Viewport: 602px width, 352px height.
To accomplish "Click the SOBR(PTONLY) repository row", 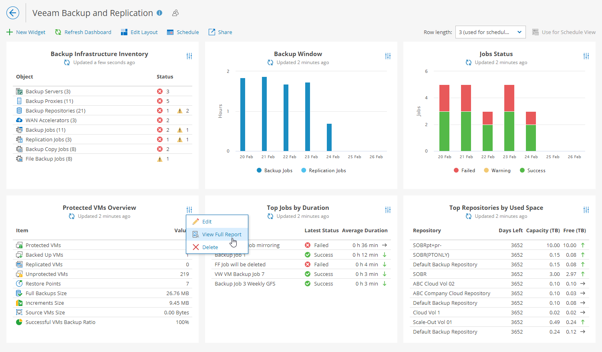I will (499, 255).
